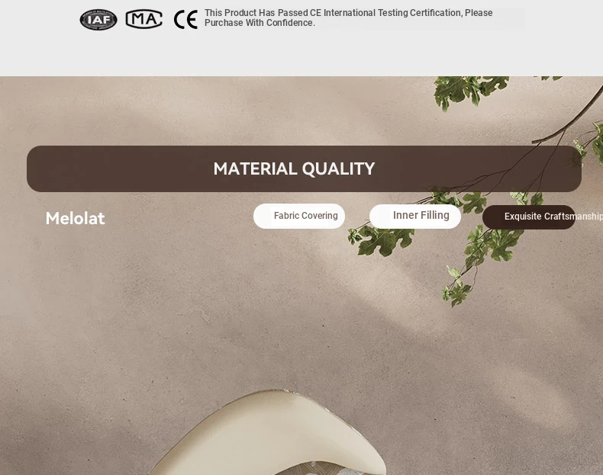Click the MA certification badge
Image resolution: width=603 pixels, height=475 pixels.
pyautogui.click(x=143, y=19)
